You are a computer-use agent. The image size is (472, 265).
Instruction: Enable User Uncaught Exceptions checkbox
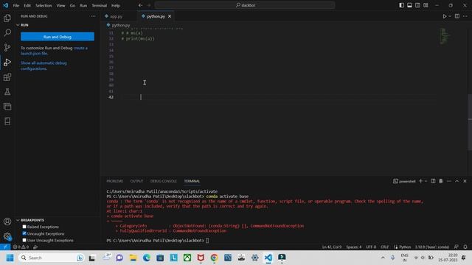[24, 240]
